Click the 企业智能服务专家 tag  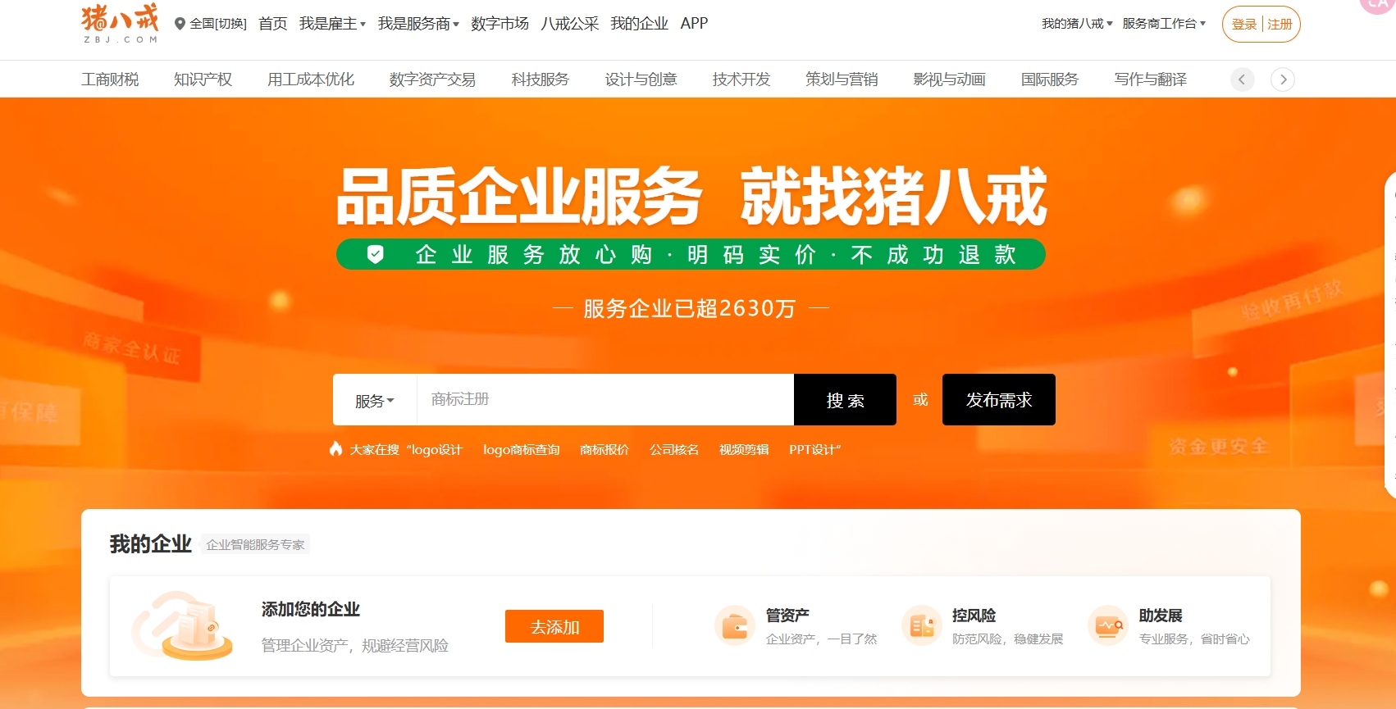click(255, 545)
